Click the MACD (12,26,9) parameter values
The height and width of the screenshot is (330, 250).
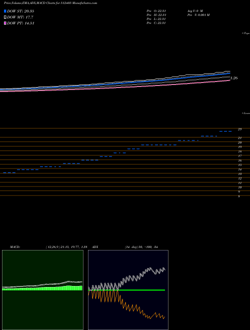point(66,247)
